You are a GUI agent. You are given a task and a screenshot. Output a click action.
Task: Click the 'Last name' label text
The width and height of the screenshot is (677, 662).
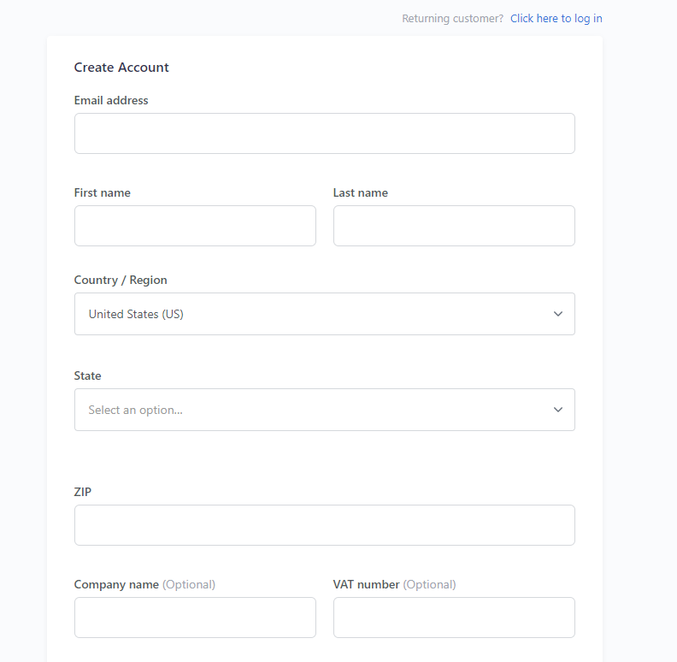coord(361,192)
